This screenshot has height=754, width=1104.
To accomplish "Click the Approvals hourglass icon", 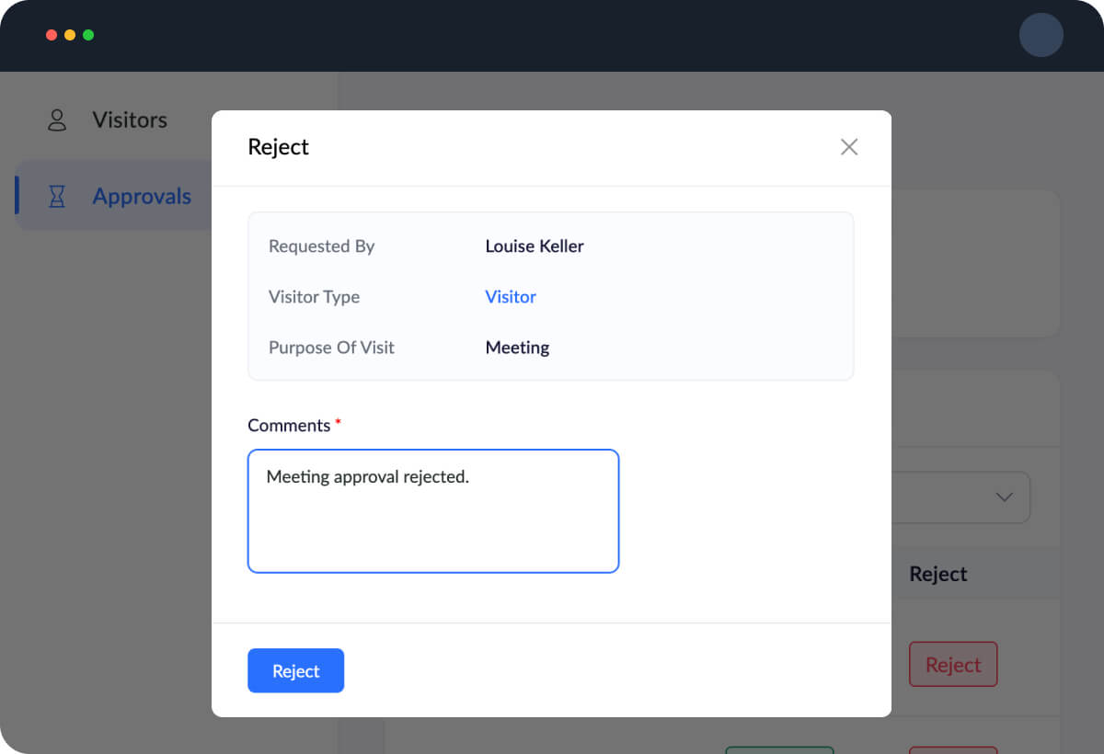I will [57, 196].
